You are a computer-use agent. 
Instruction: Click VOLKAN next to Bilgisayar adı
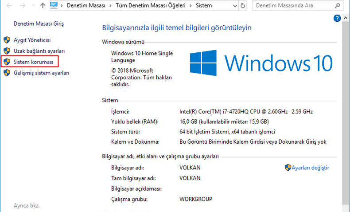[190, 168]
